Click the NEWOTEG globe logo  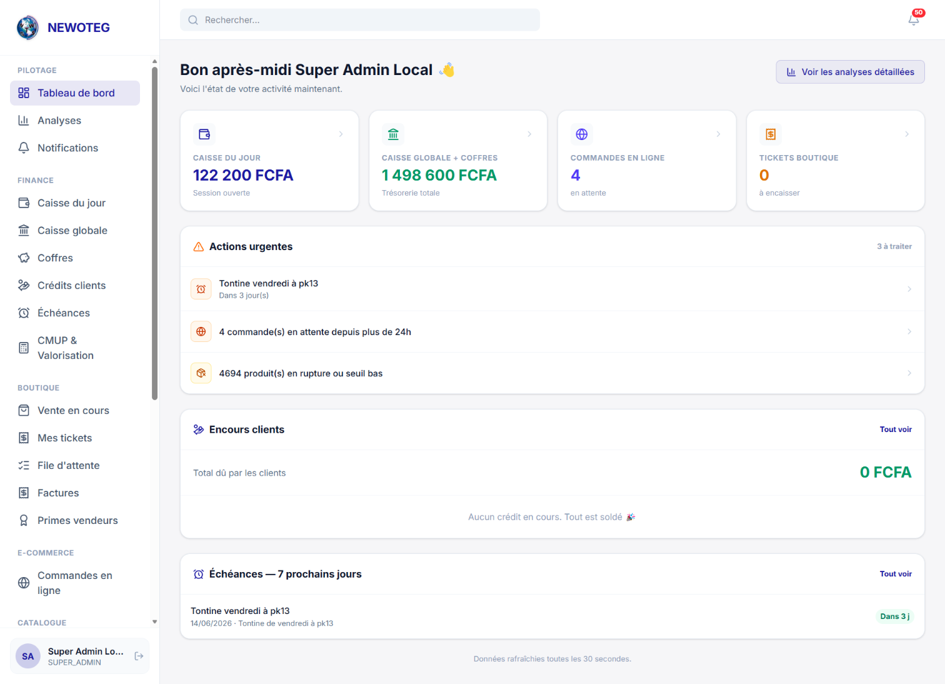point(27,28)
